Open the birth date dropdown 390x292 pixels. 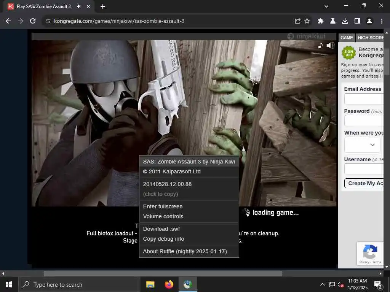[x=362, y=145]
